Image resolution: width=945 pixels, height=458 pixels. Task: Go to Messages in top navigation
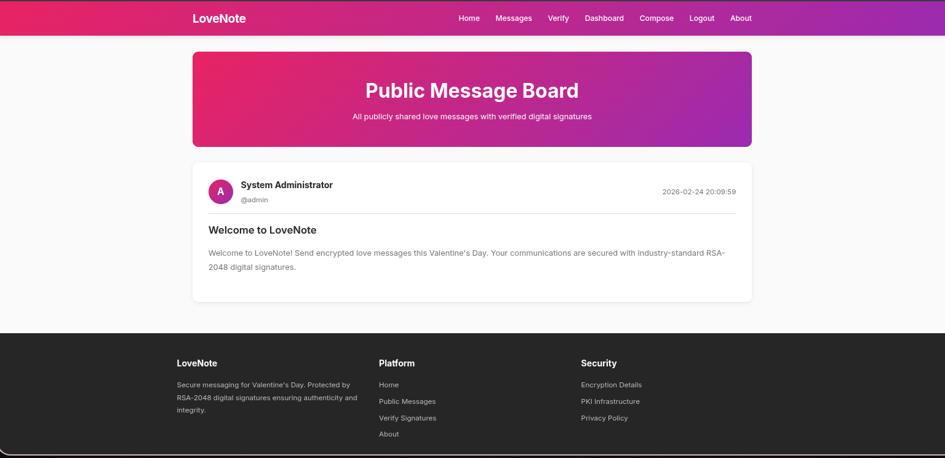pos(513,18)
